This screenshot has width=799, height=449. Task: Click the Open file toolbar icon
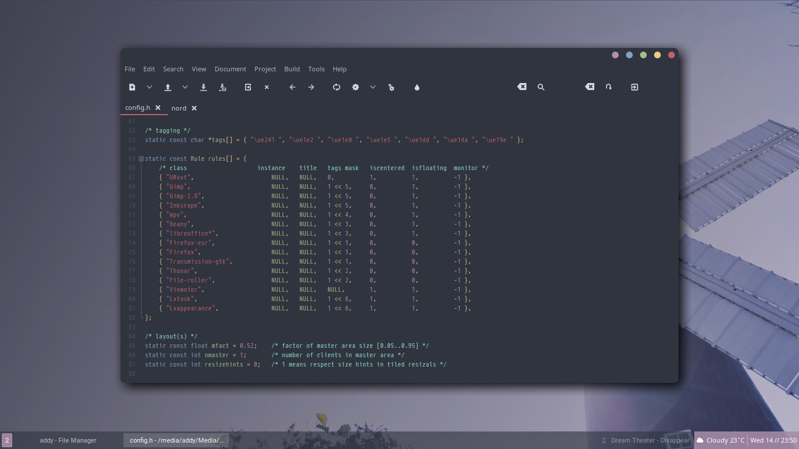168,87
